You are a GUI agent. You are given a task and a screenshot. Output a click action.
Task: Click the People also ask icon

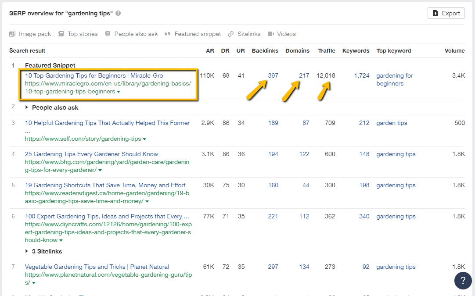pos(108,34)
